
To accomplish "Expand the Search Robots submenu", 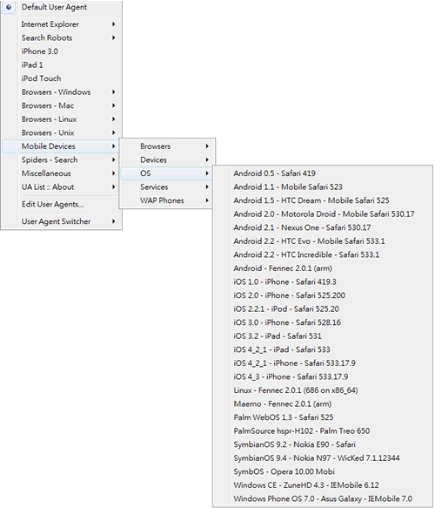I will click(x=62, y=38).
